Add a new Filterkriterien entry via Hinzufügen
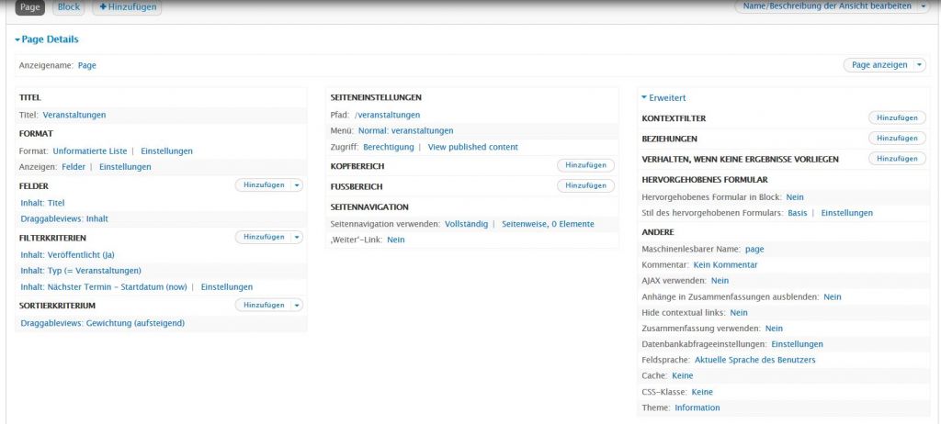The image size is (941, 424). [263, 237]
